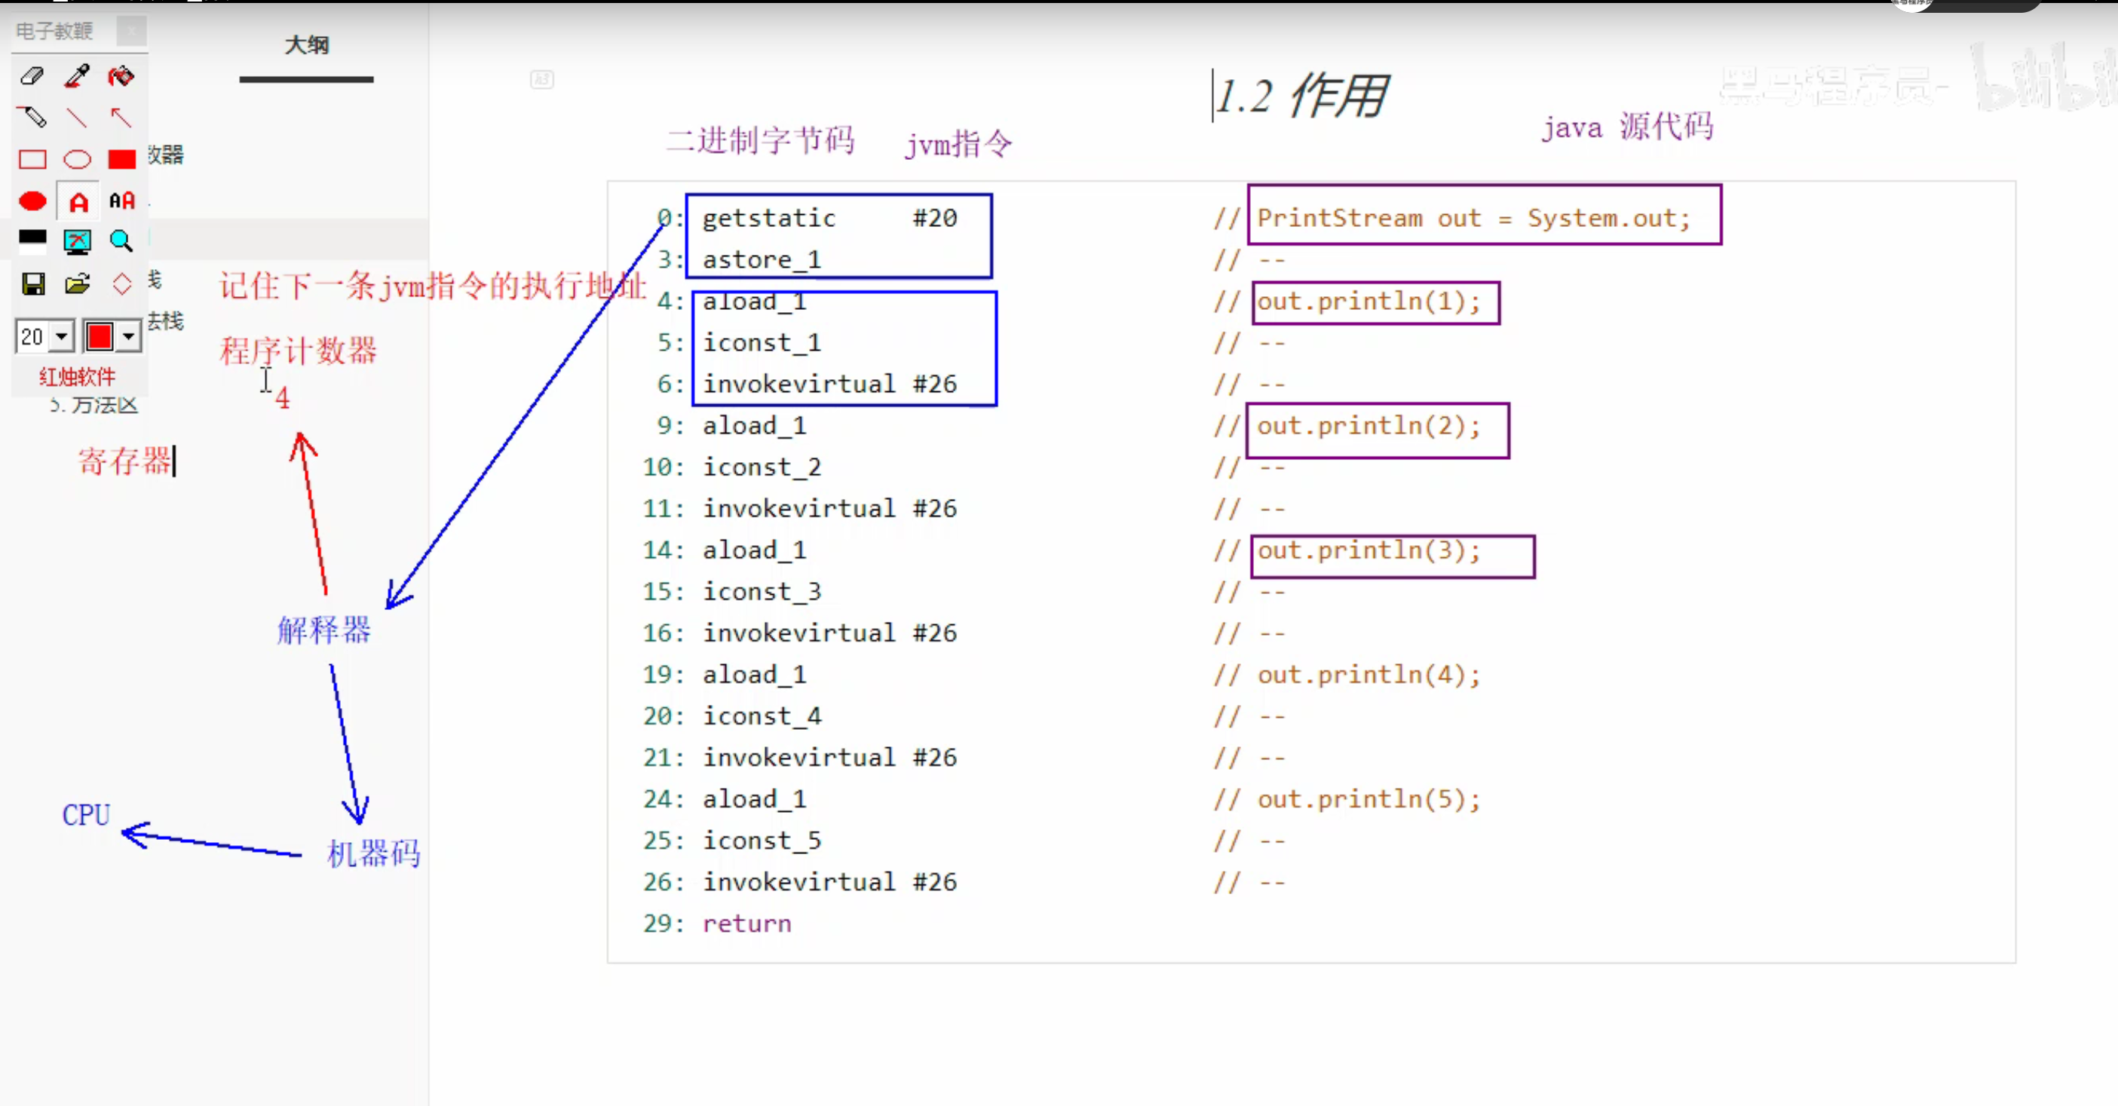Click the floppy disk save icon
Image resolution: width=2118 pixels, height=1106 pixels.
click(33, 283)
